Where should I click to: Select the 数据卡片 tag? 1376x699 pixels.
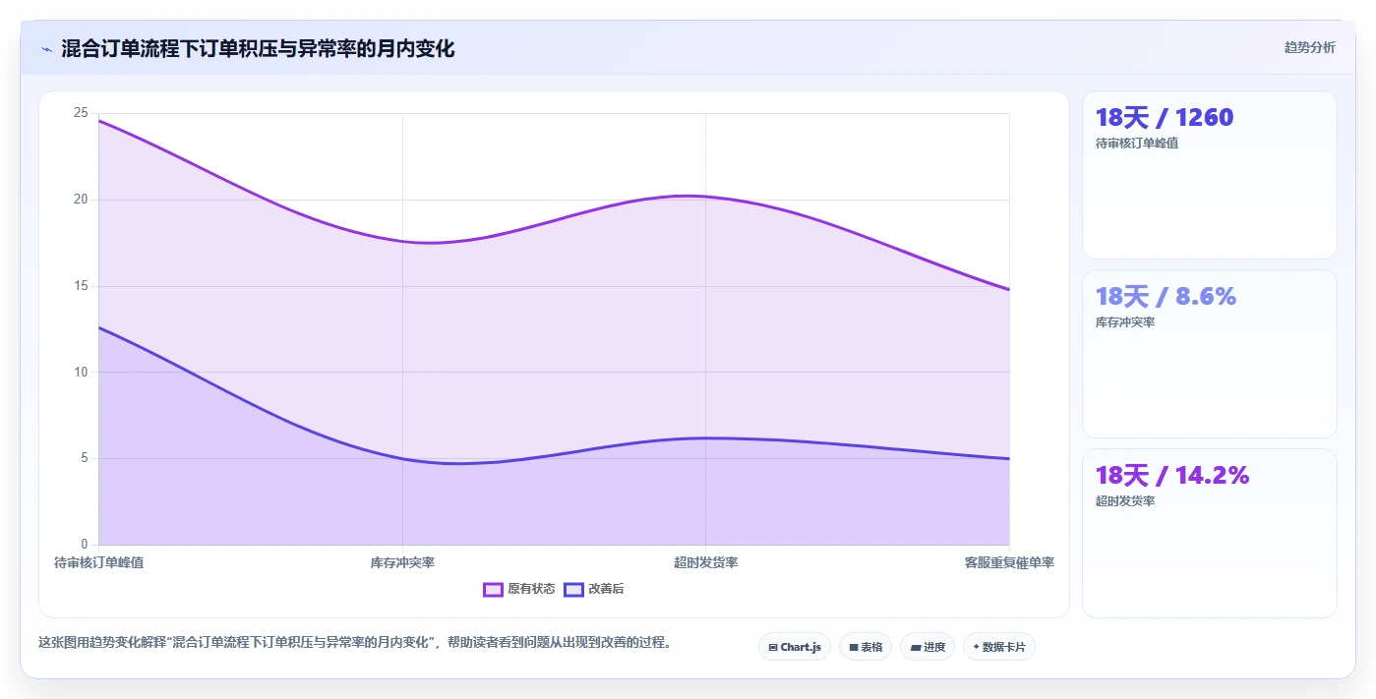999,647
